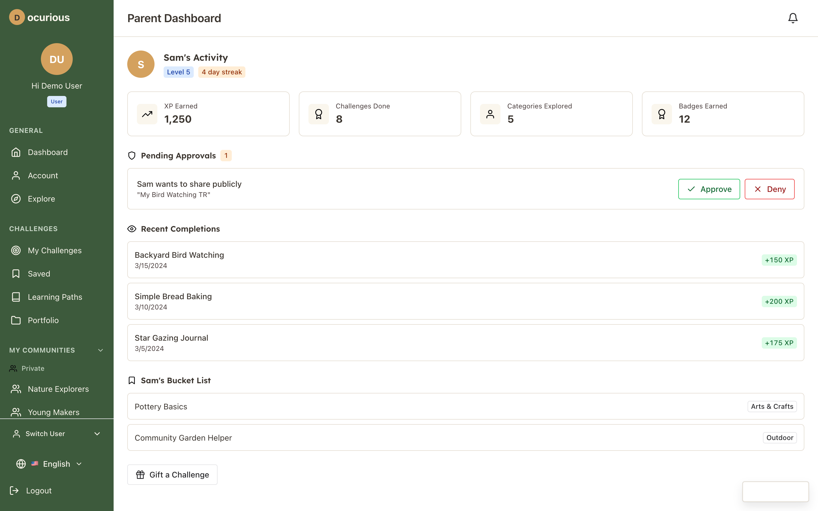Click the Gift a Challenge button
The image size is (818, 511).
(x=172, y=474)
